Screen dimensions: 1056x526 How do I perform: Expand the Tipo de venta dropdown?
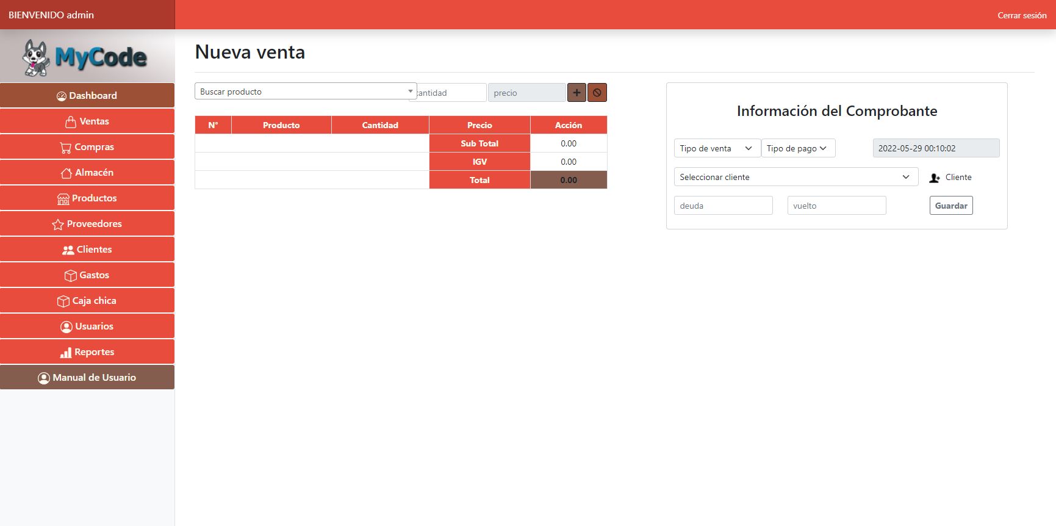pyautogui.click(x=717, y=148)
